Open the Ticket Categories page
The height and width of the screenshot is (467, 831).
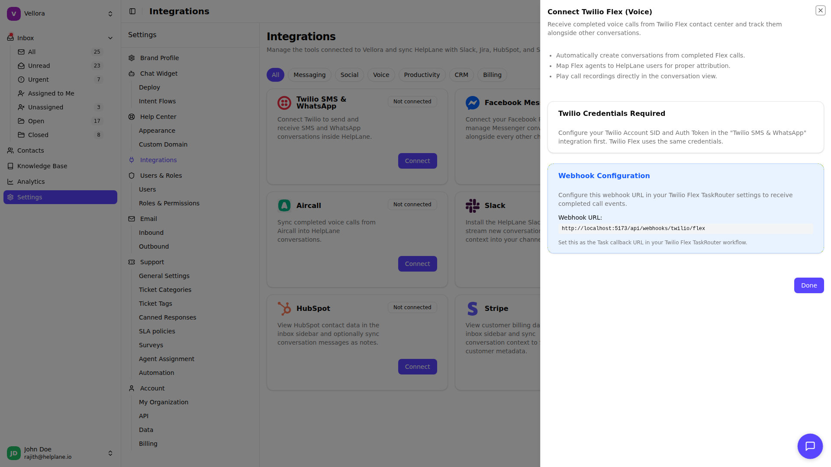click(165, 290)
